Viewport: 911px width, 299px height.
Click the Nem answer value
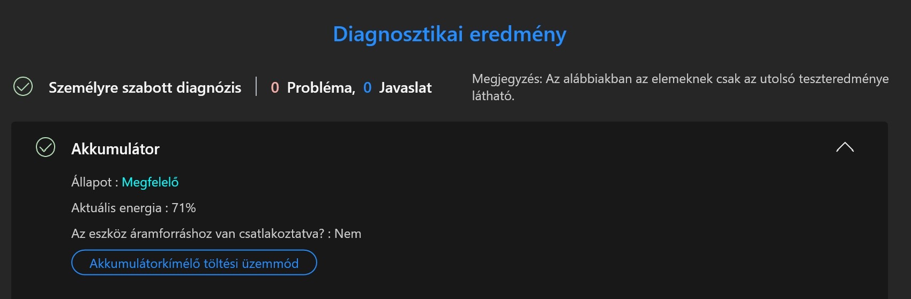(348, 234)
